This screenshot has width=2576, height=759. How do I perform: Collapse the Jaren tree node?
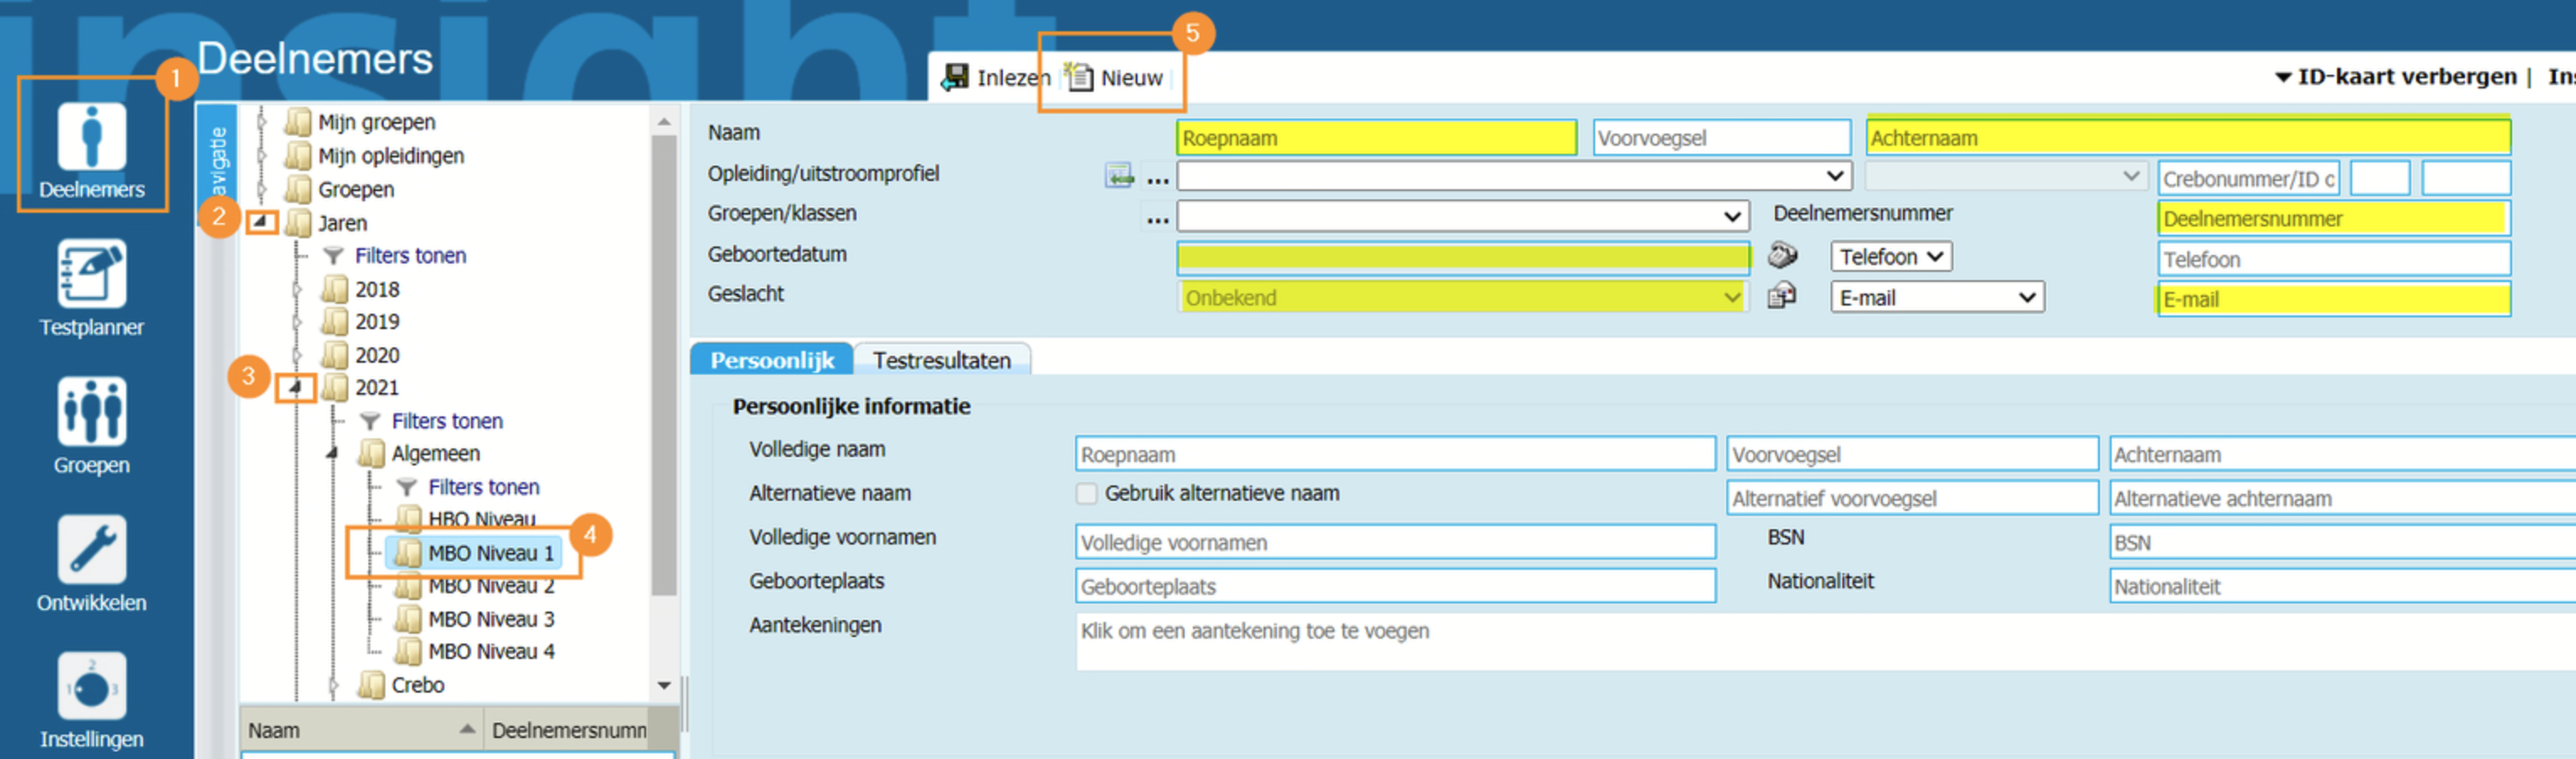pyautogui.click(x=260, y=221)
